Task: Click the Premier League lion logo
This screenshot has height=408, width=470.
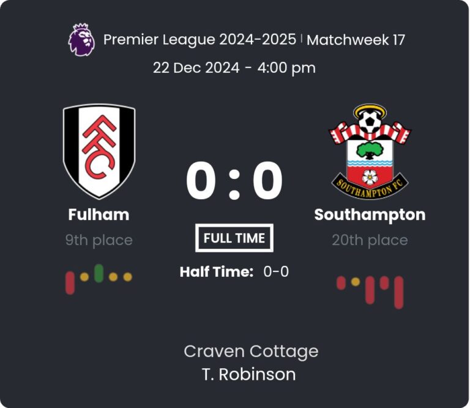Action: [81, 40]
